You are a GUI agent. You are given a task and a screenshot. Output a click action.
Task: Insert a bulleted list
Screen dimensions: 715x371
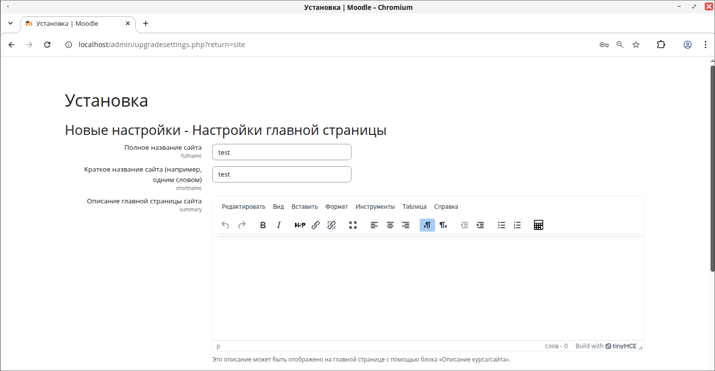[x=502, y=225]
